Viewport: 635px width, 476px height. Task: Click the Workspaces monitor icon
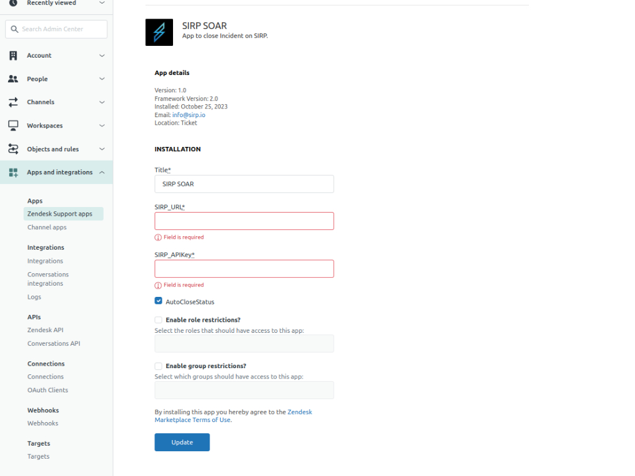click(13, 126)
